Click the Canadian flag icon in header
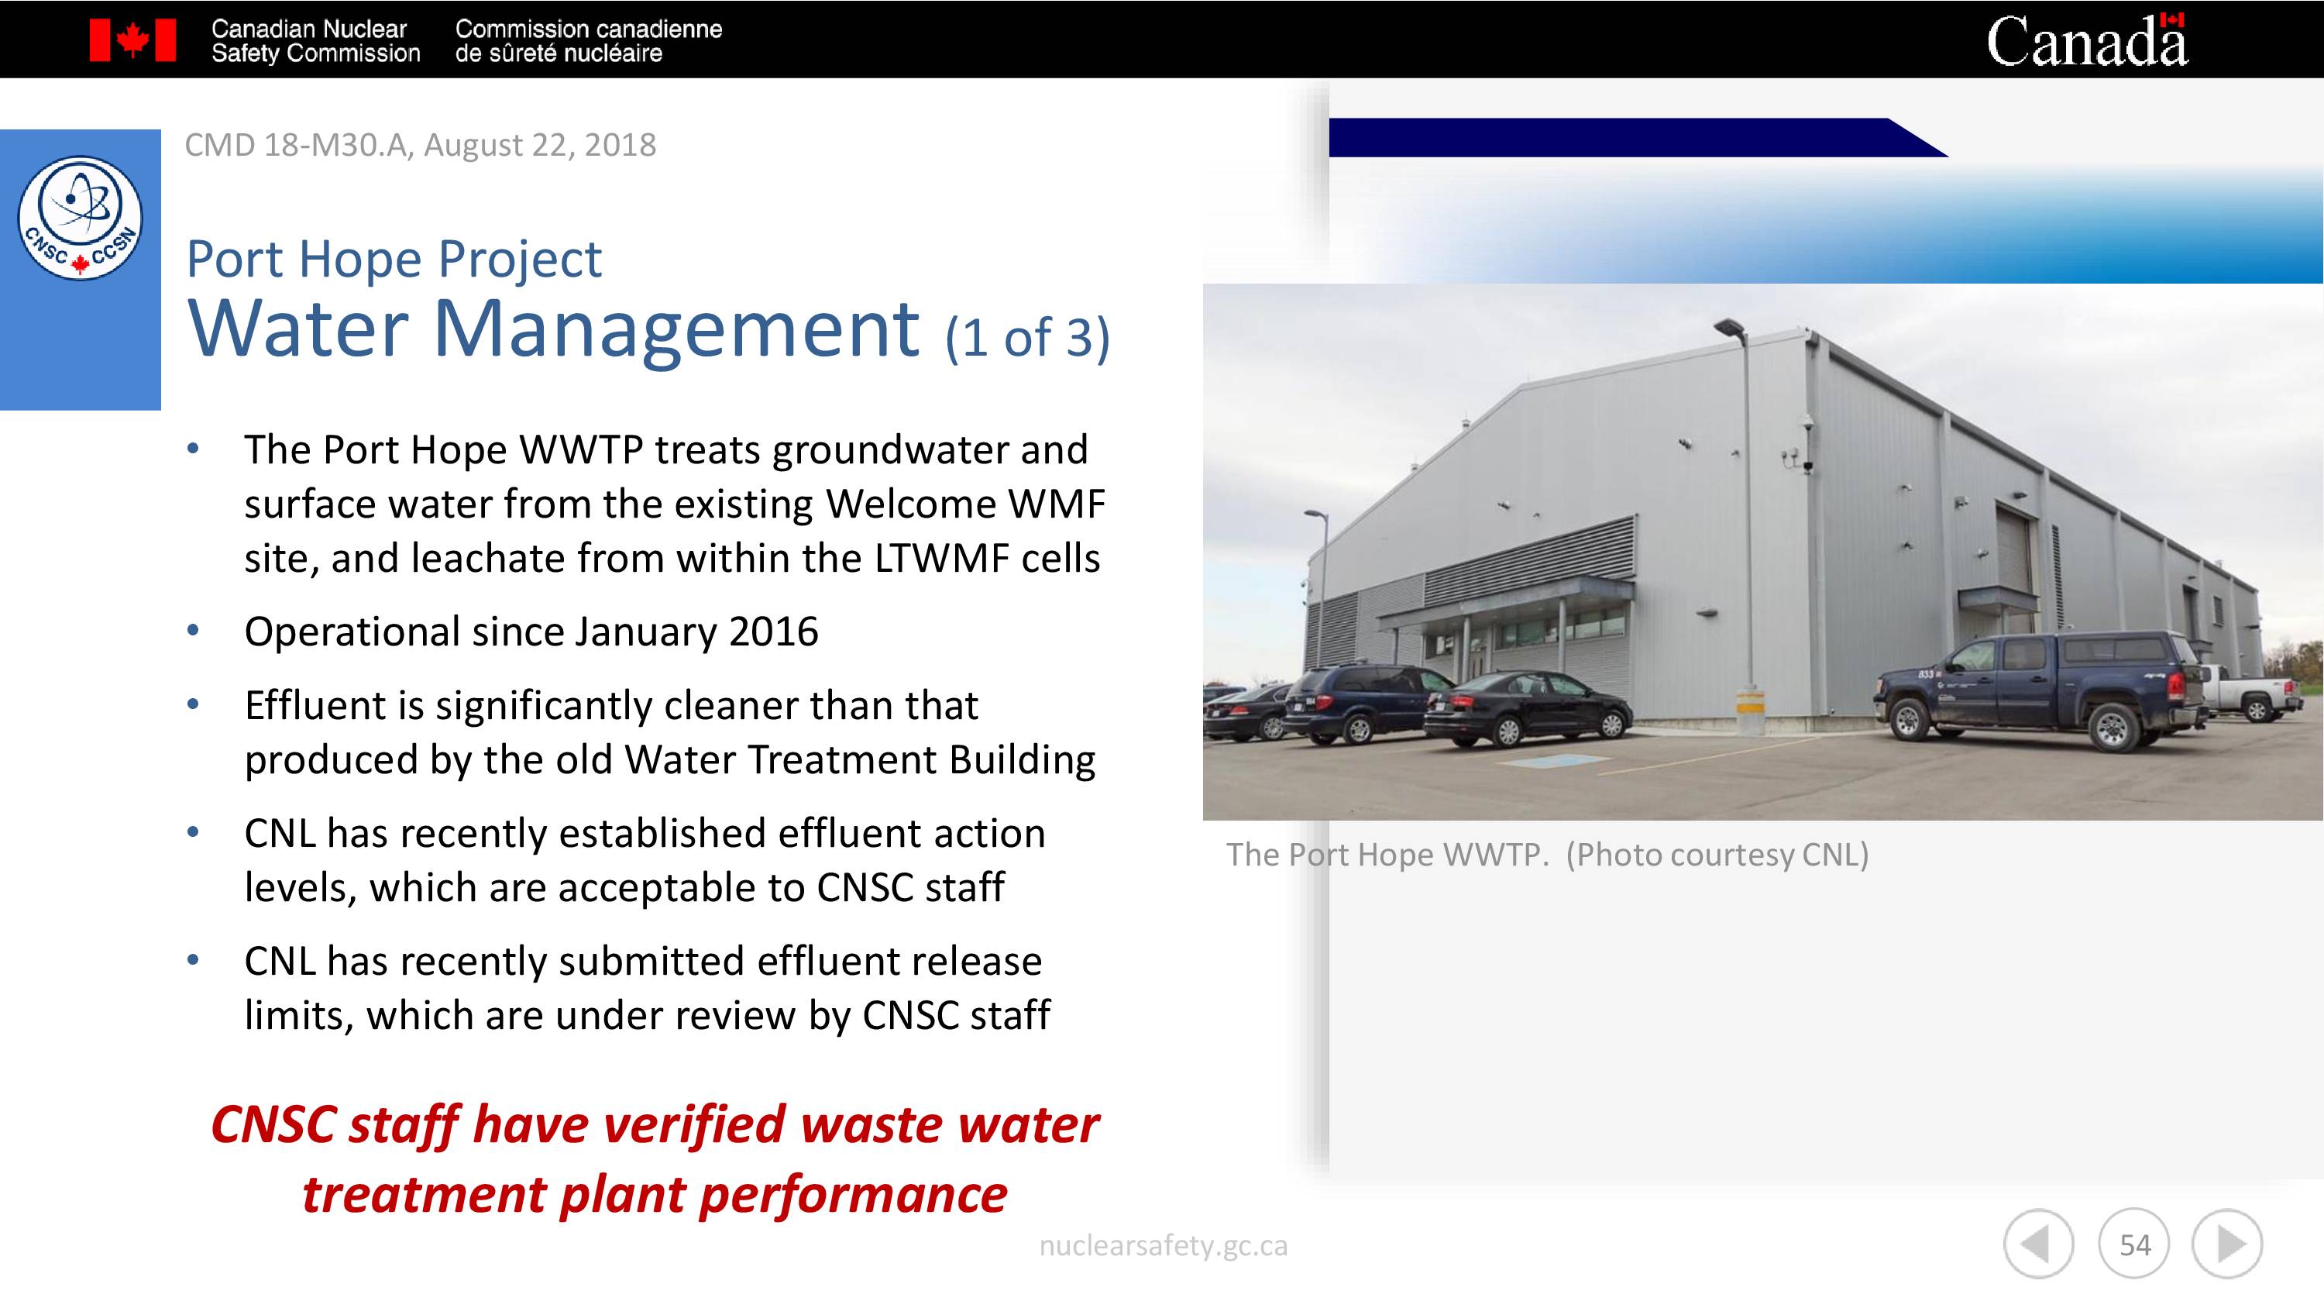 pyautogui.click(x=132, y=40)
